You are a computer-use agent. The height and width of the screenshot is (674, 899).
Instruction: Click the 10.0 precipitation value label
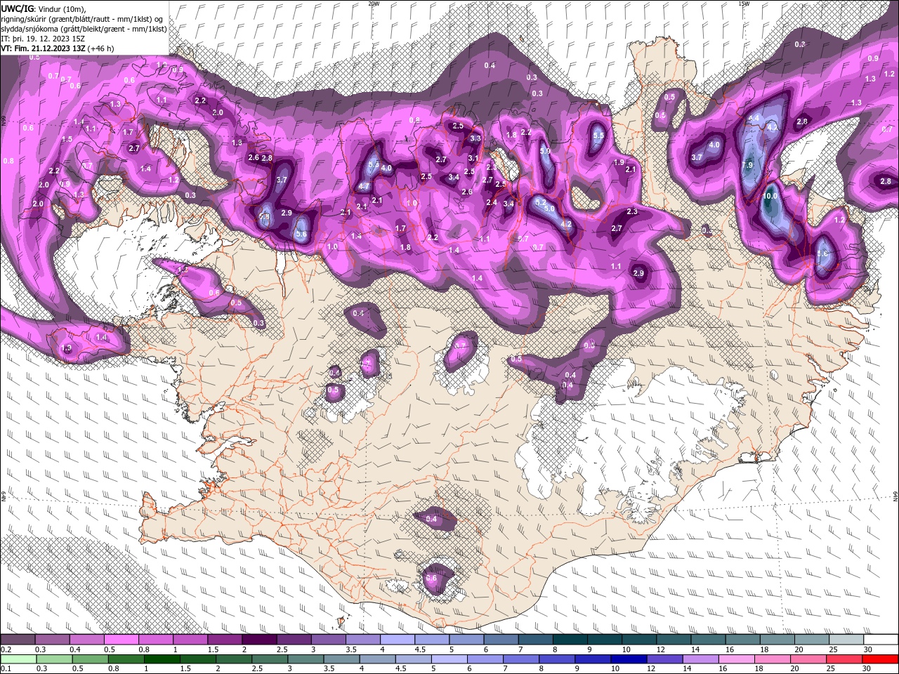770,197
